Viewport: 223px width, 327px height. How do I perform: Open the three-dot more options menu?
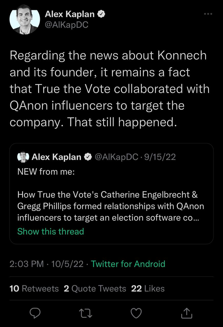[x=208, y=14]
